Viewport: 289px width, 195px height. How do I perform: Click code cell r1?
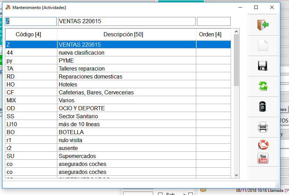[31, 140]
